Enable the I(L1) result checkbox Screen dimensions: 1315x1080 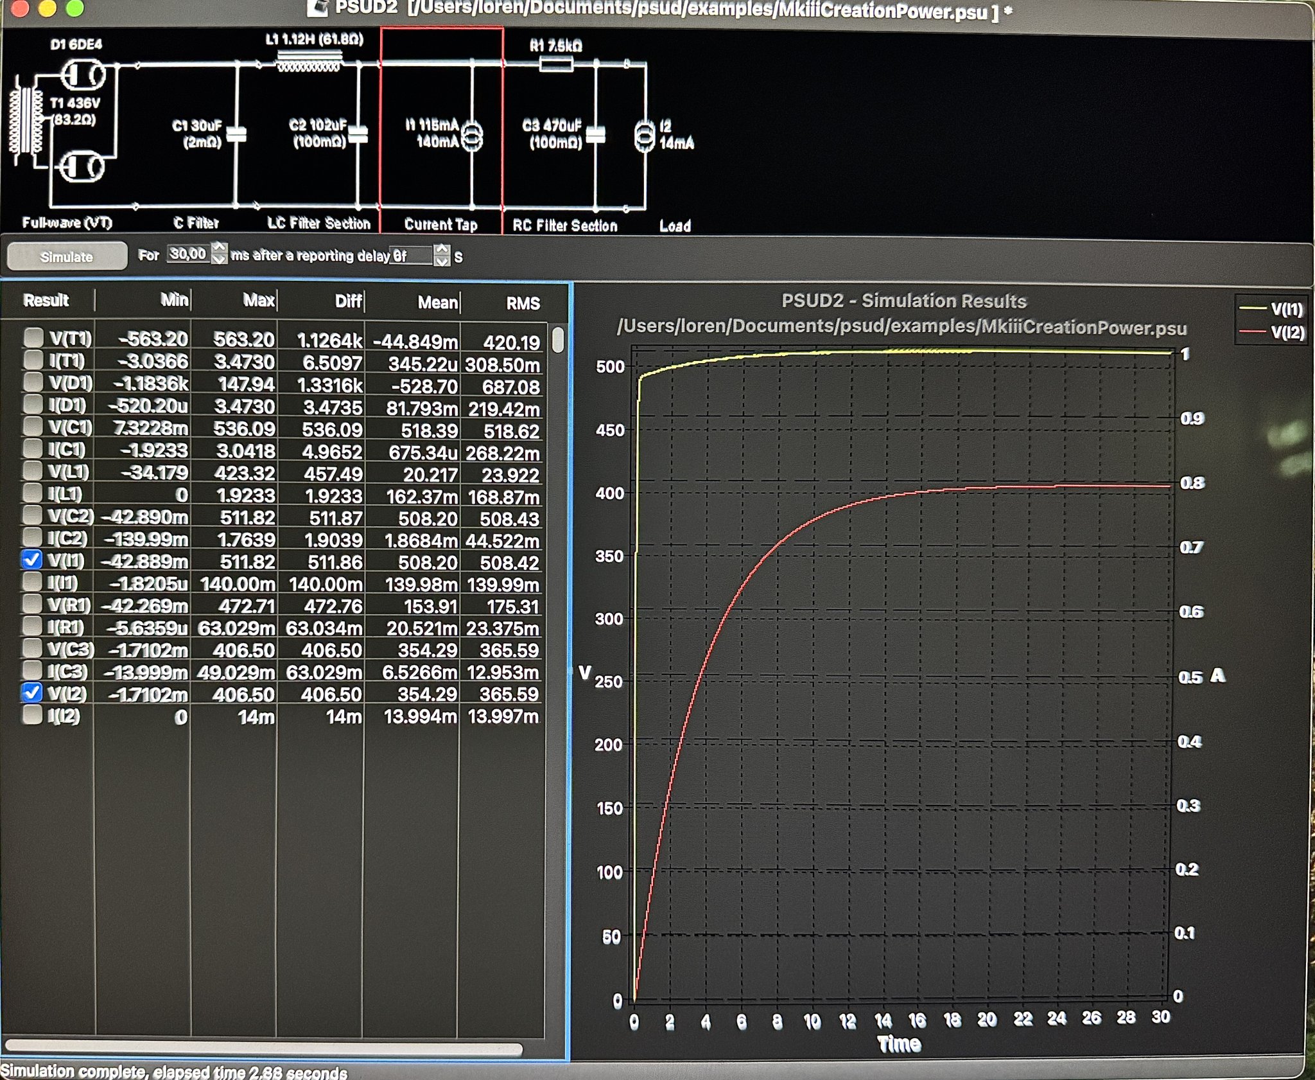tap(33, 493)
